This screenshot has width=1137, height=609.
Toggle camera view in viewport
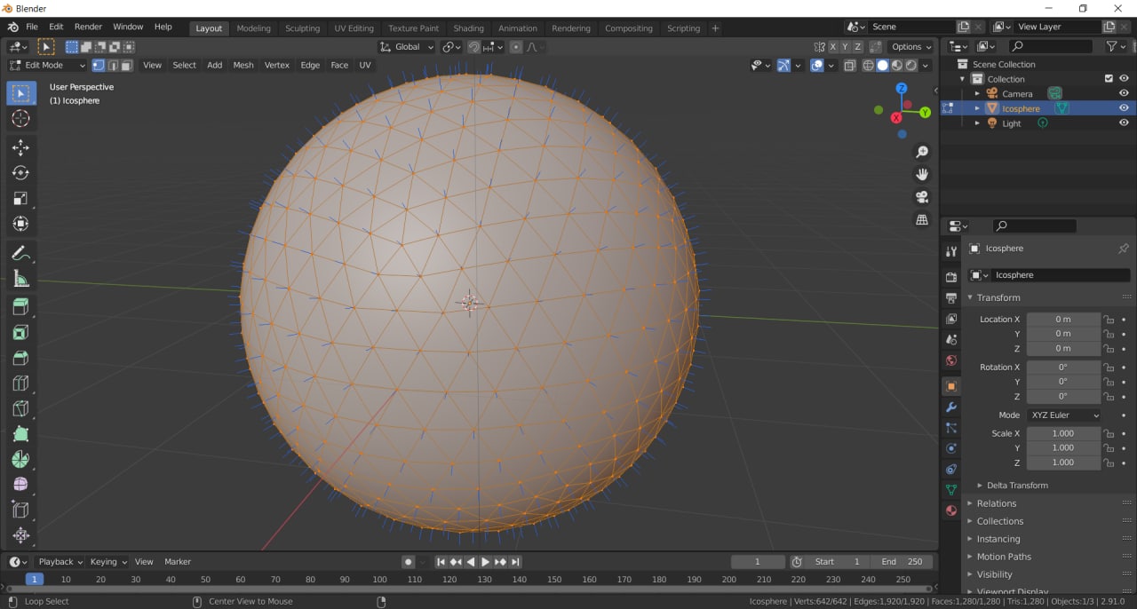[922, 196]
